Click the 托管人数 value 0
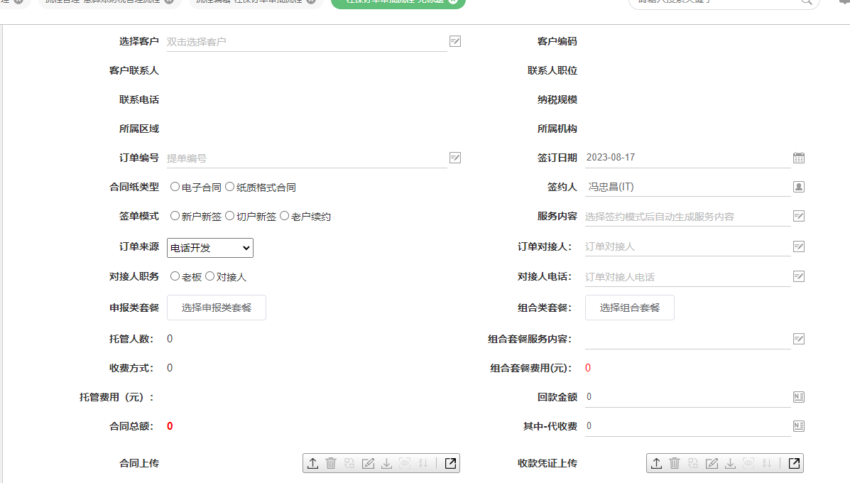The width and height of the screenshot is (850, 483). click(x=170, y=339)
